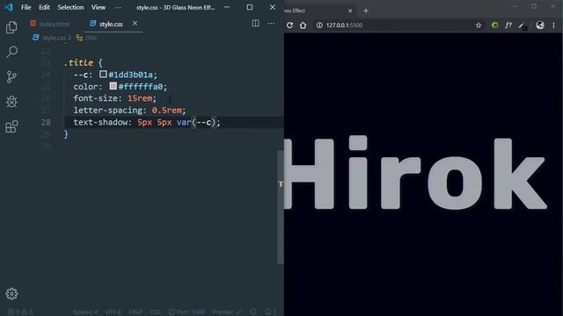563x316 pixels.
Task: Reload the page in the browser
Action: coord(289,25)
